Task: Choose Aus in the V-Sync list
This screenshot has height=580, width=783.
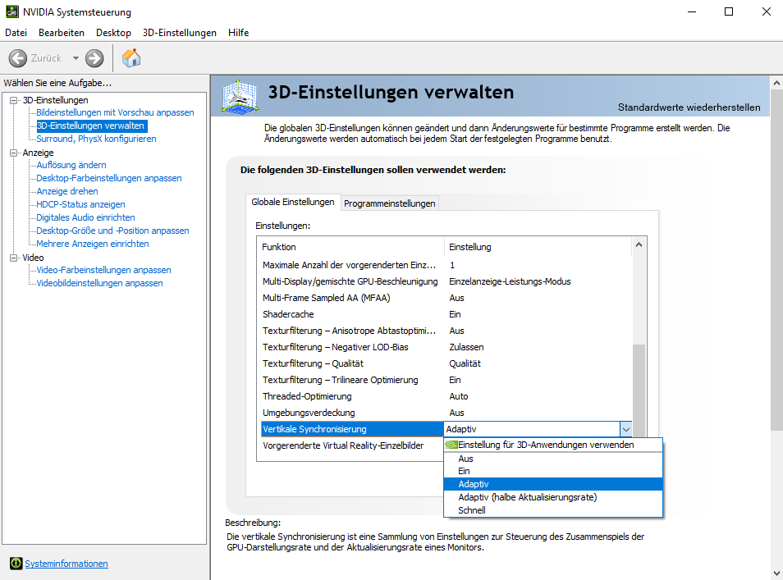Action: 553,459
